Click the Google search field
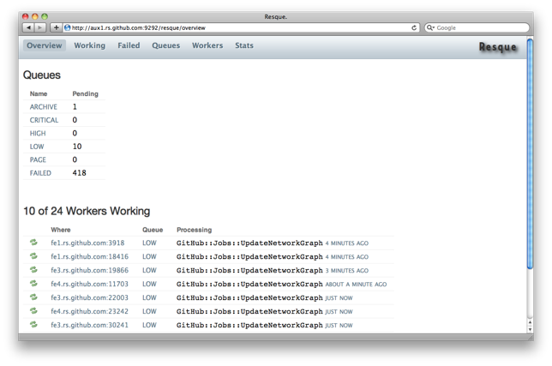 tap(477, 27)
